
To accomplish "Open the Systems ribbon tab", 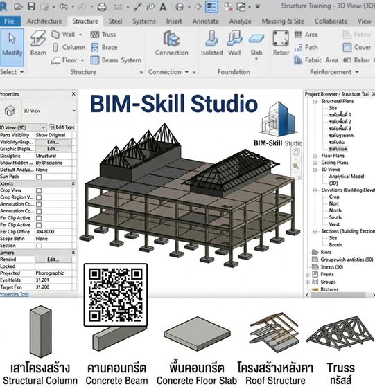I will 144,21.
